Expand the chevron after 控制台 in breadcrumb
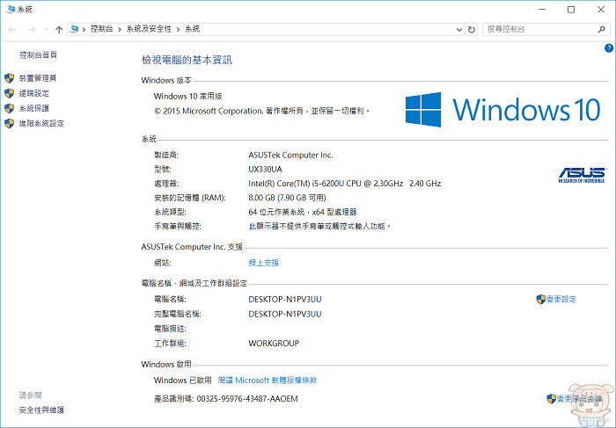This screenshot has height=428, width=616. [x=120, y=29]
